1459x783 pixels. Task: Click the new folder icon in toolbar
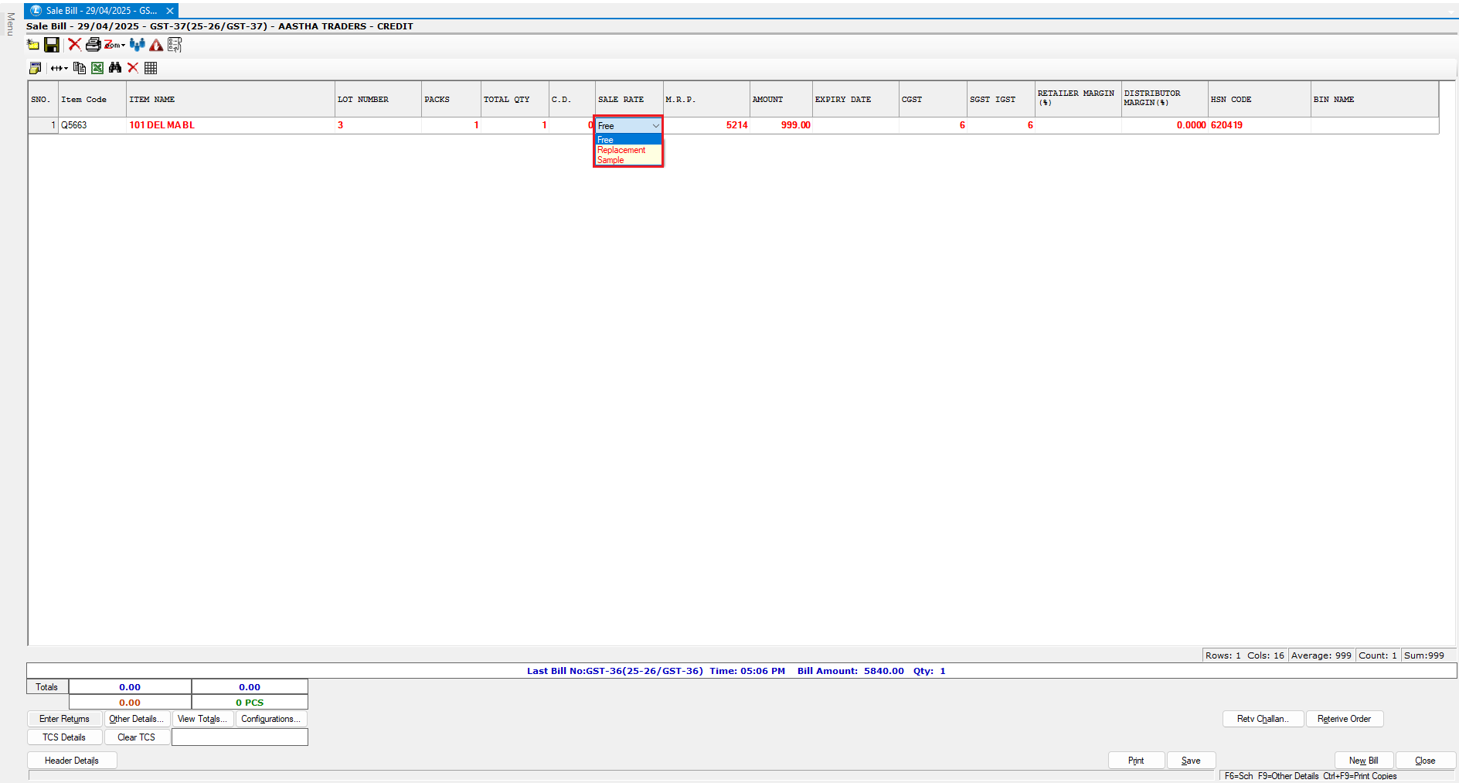point(33,45)
